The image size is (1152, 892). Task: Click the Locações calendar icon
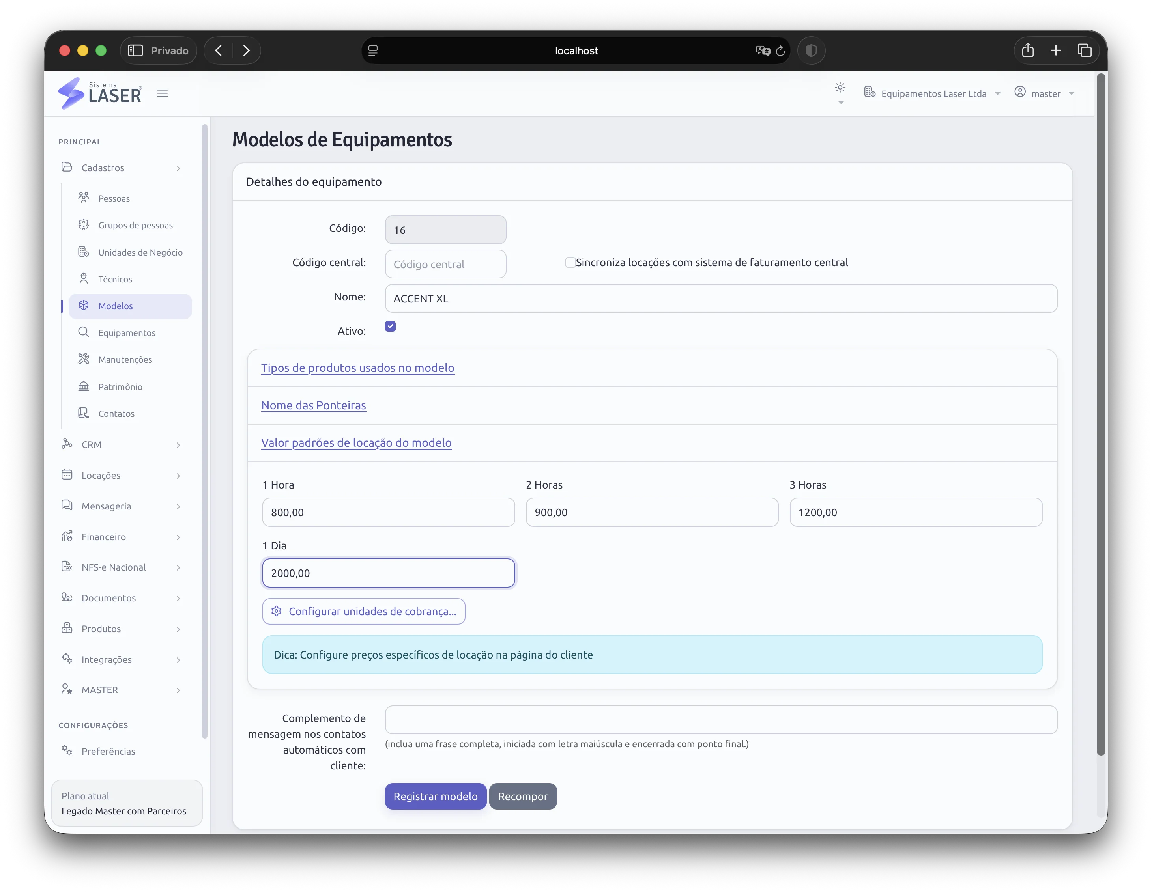tap(67, 474)
